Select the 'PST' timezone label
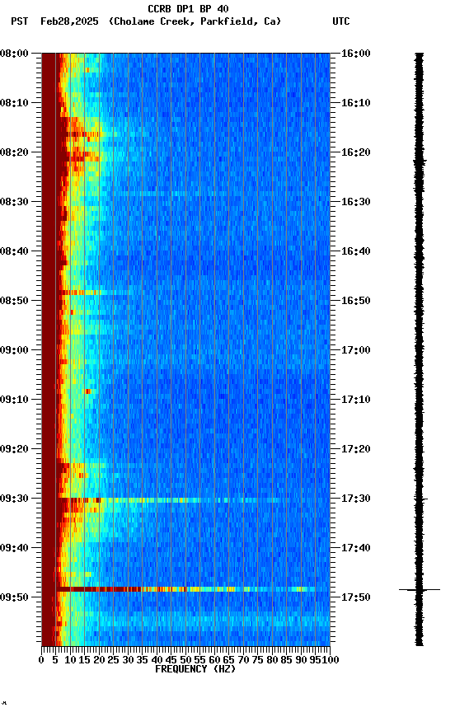The image size is (455, 712). [20, 21]
